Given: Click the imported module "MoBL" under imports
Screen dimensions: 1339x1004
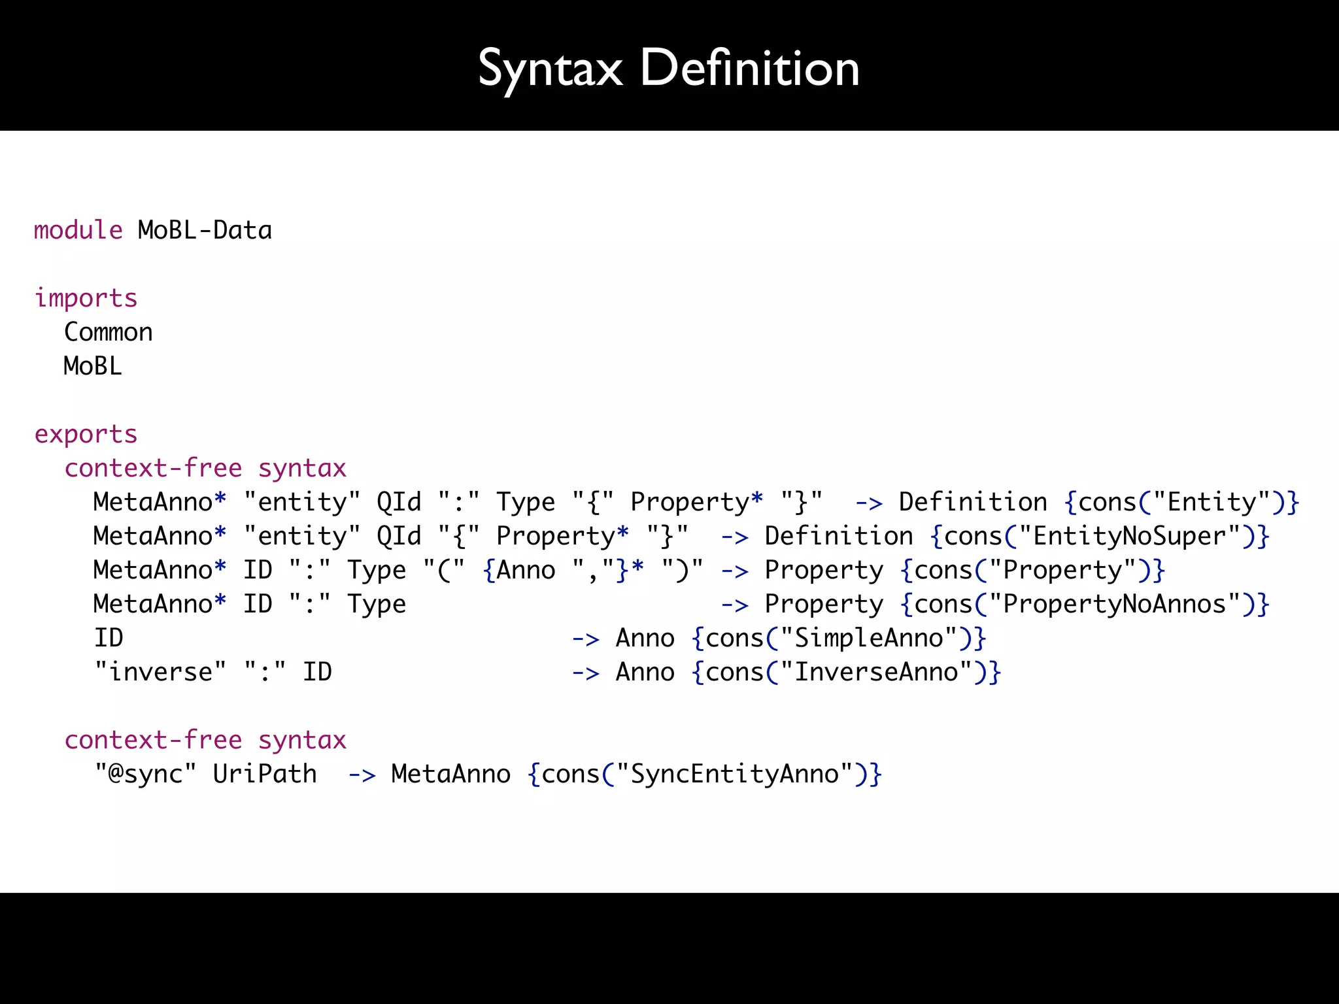Looking at the screenshot, I should (92, 366).
